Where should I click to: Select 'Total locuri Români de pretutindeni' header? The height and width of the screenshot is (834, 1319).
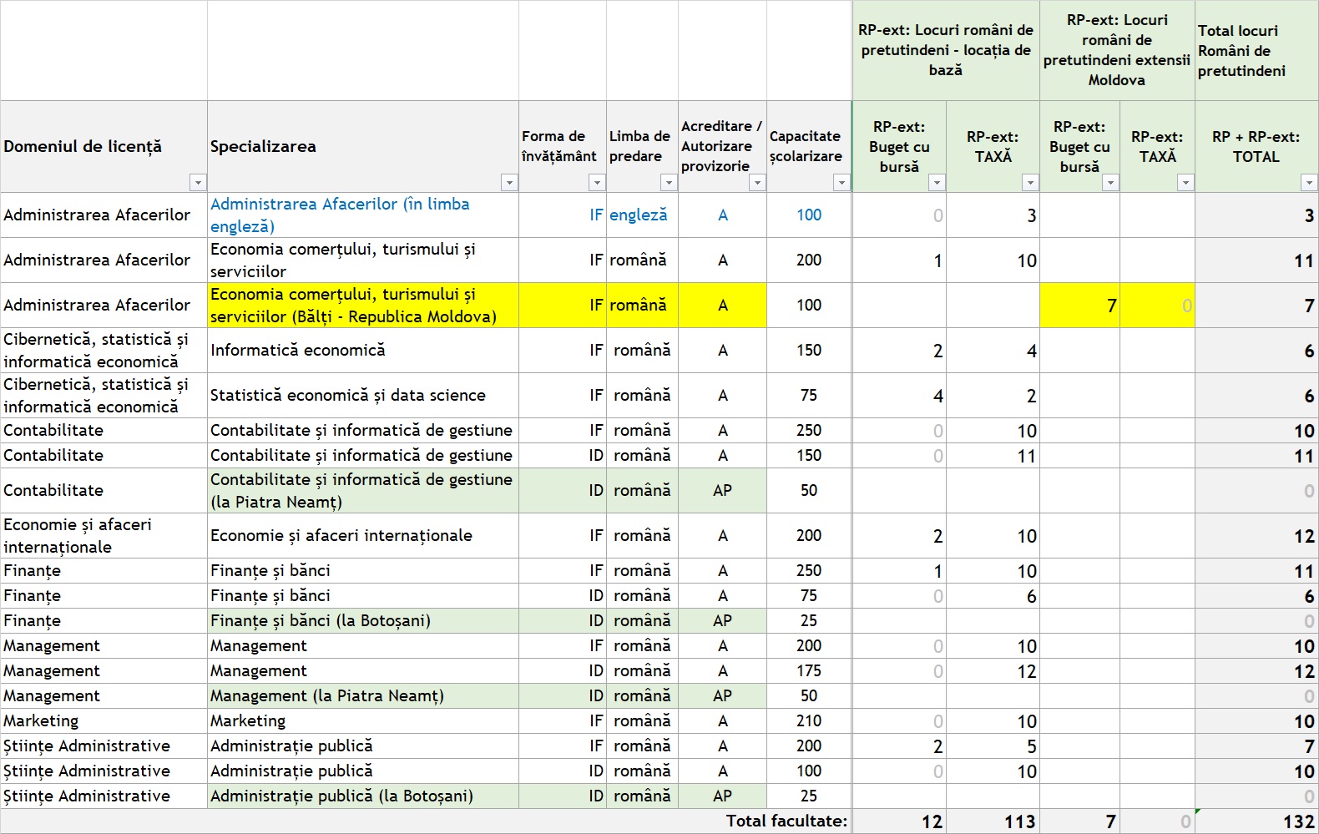(x=1257, y=50)
